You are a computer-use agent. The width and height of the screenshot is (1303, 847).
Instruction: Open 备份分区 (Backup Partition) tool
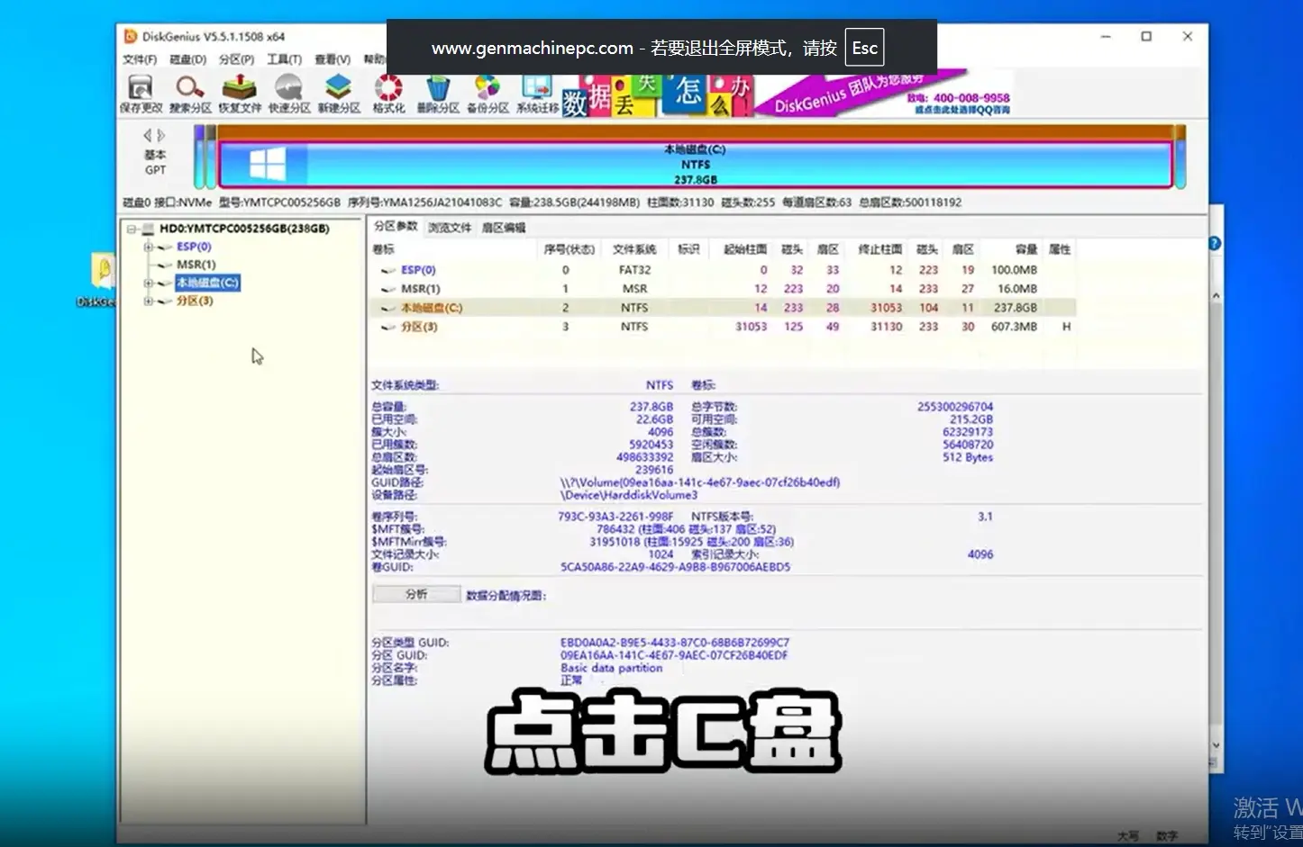click(x=487, y=94)
